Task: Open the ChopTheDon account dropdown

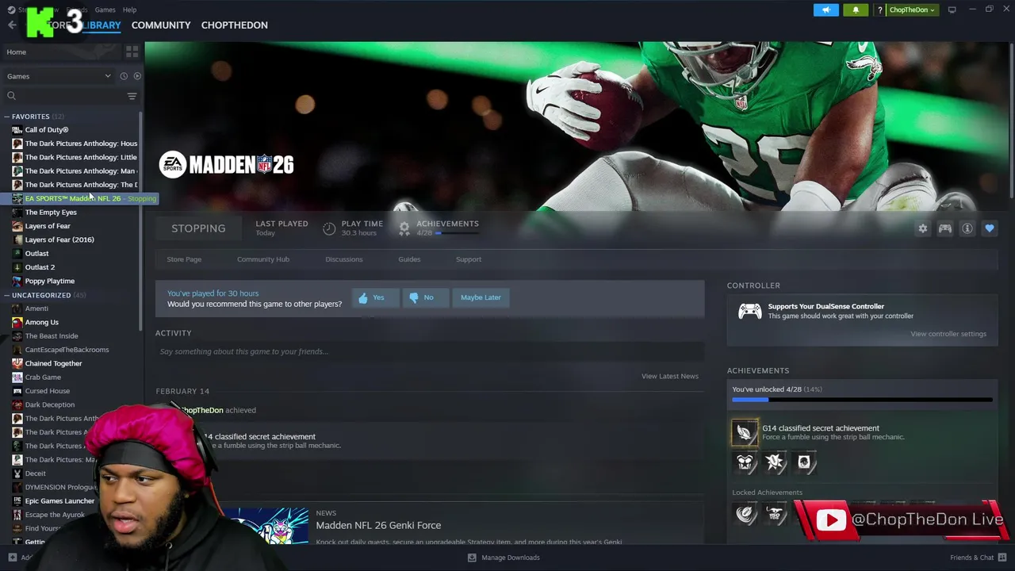Action: point(912,10)
